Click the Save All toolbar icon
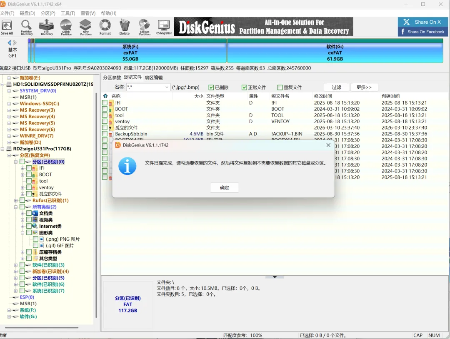Screen dimensions: 450x339 tap(7, 27)
